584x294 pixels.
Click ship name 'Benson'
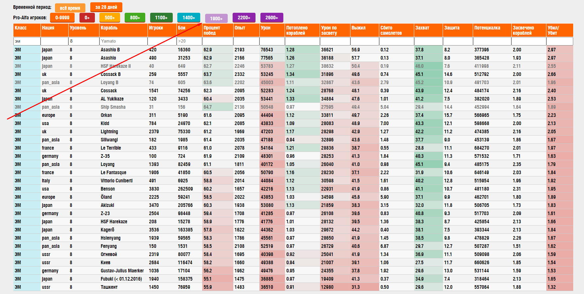click(x=108, y=189)
